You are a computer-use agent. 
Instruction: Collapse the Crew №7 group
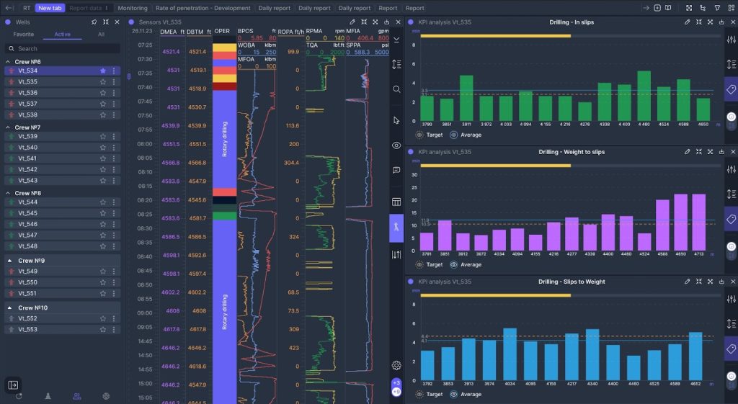point(8,127)
